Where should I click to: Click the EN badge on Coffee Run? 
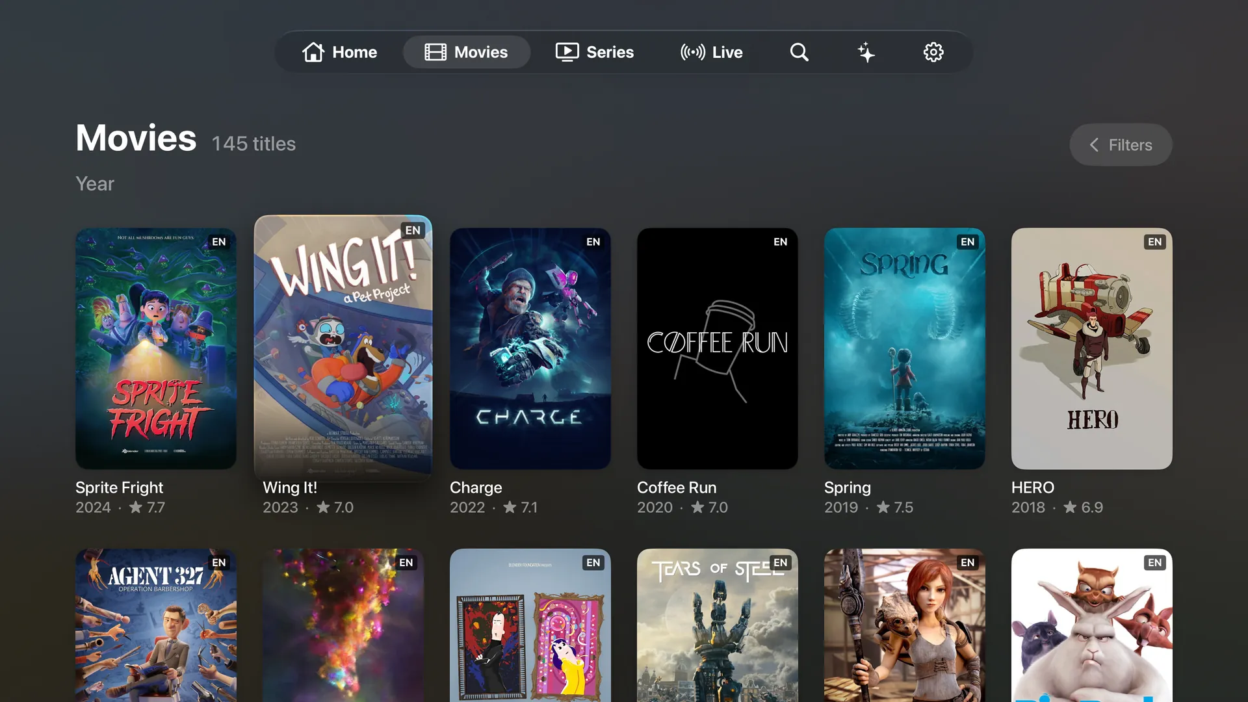pyautogui.click(x=781, y=242)
